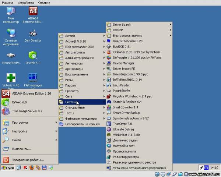221x177 pixels.
Task: Open Victoria 4.46 desktop icon
Action: (11, 81)
